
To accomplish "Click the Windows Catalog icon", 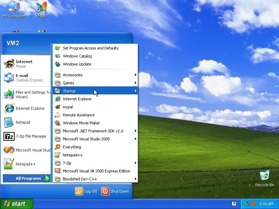I will (58, 56).
